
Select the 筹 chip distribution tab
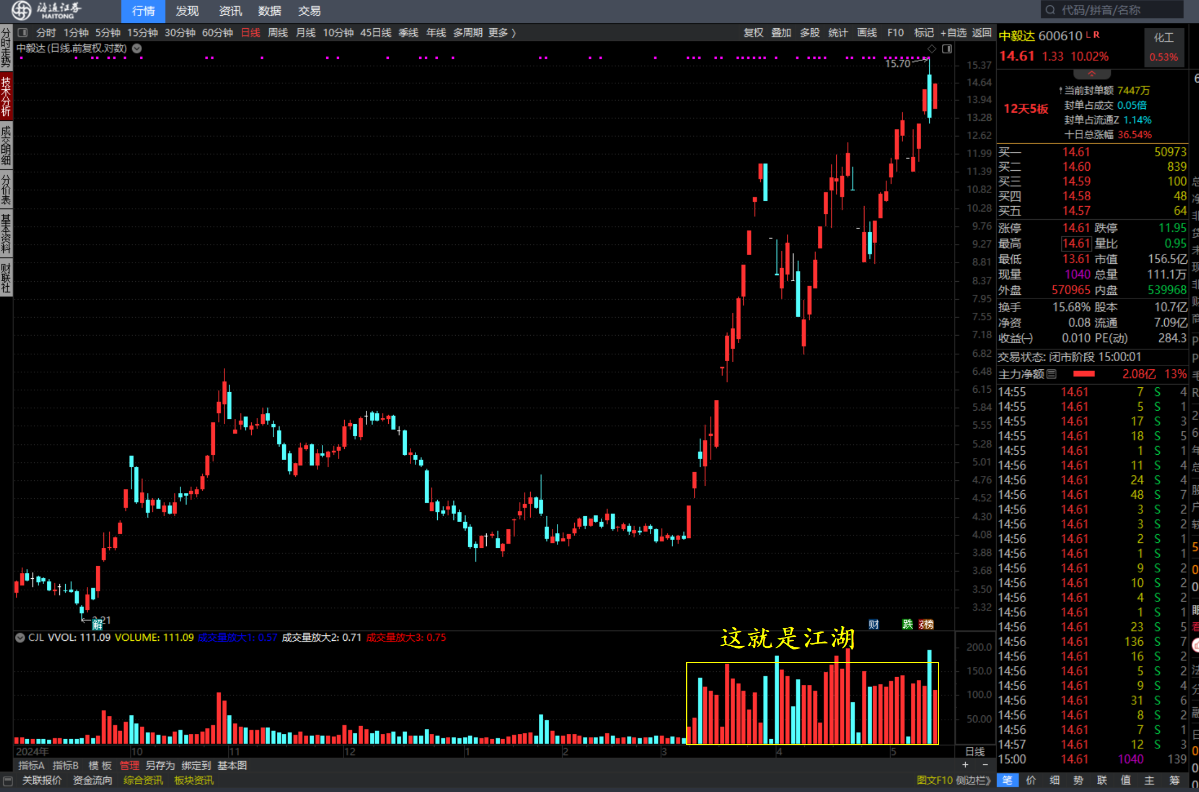point(1174,780)
